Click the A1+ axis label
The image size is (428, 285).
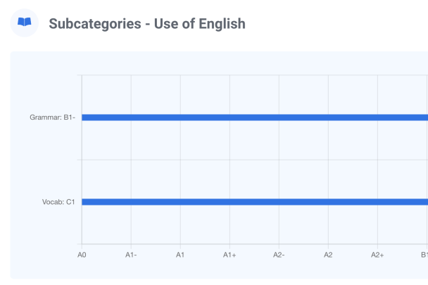[229, 255]
